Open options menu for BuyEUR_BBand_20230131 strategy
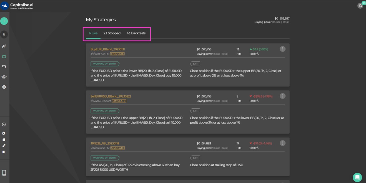Image resolution: width=366 pixels, height=183 pixels. point(282,49)
